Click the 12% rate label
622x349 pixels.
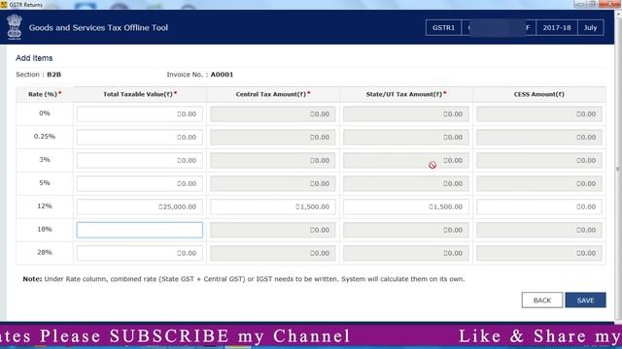45,206
